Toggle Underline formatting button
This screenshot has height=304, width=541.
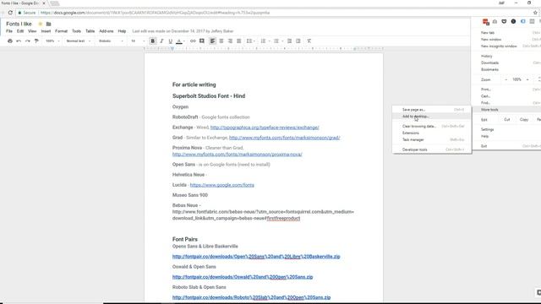point(170,41)
